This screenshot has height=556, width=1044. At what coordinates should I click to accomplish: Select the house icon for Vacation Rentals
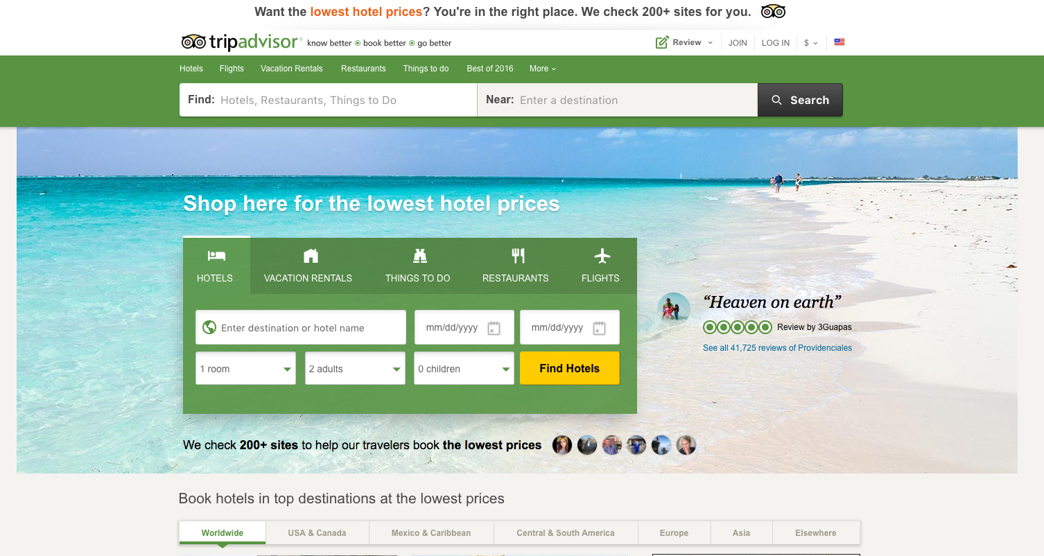coord(311,256)
